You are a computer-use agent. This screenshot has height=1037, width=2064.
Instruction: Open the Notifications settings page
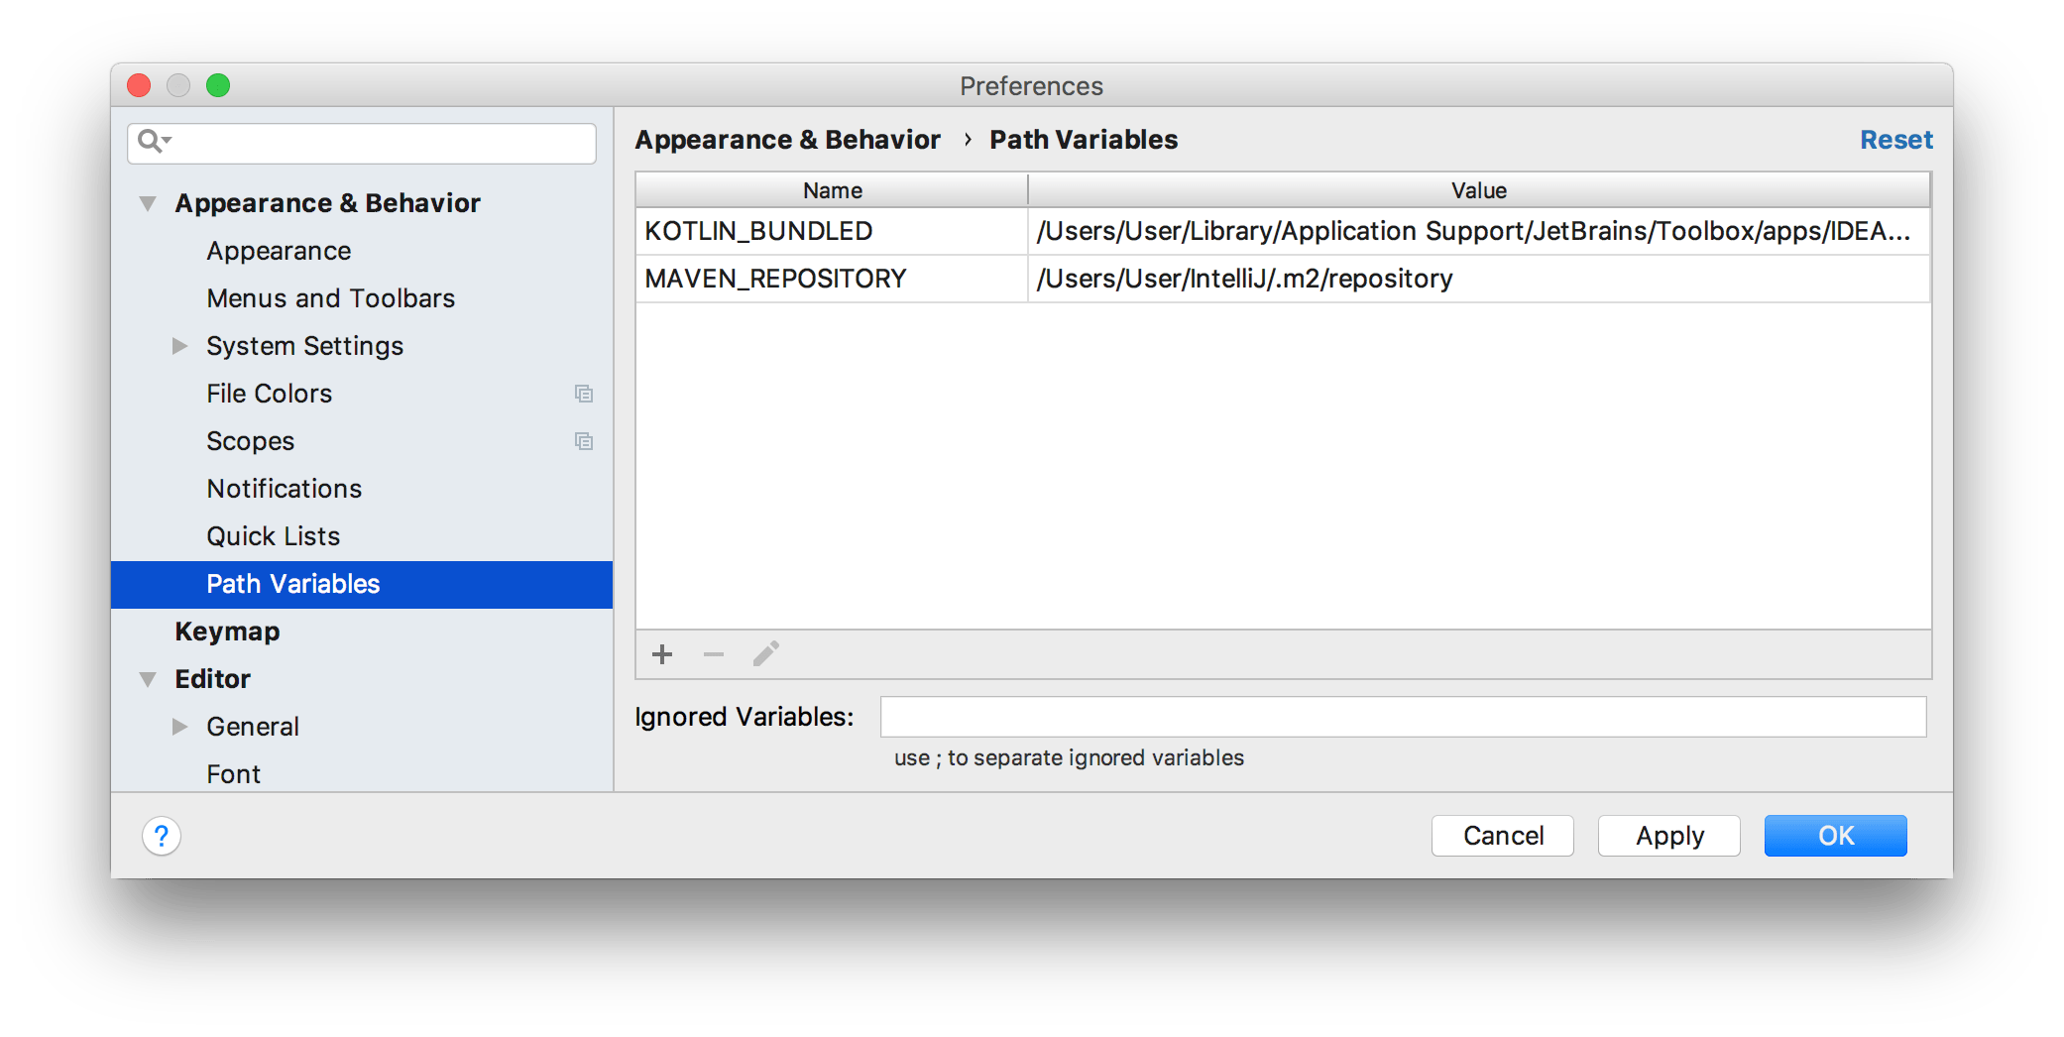click(284, 489)
